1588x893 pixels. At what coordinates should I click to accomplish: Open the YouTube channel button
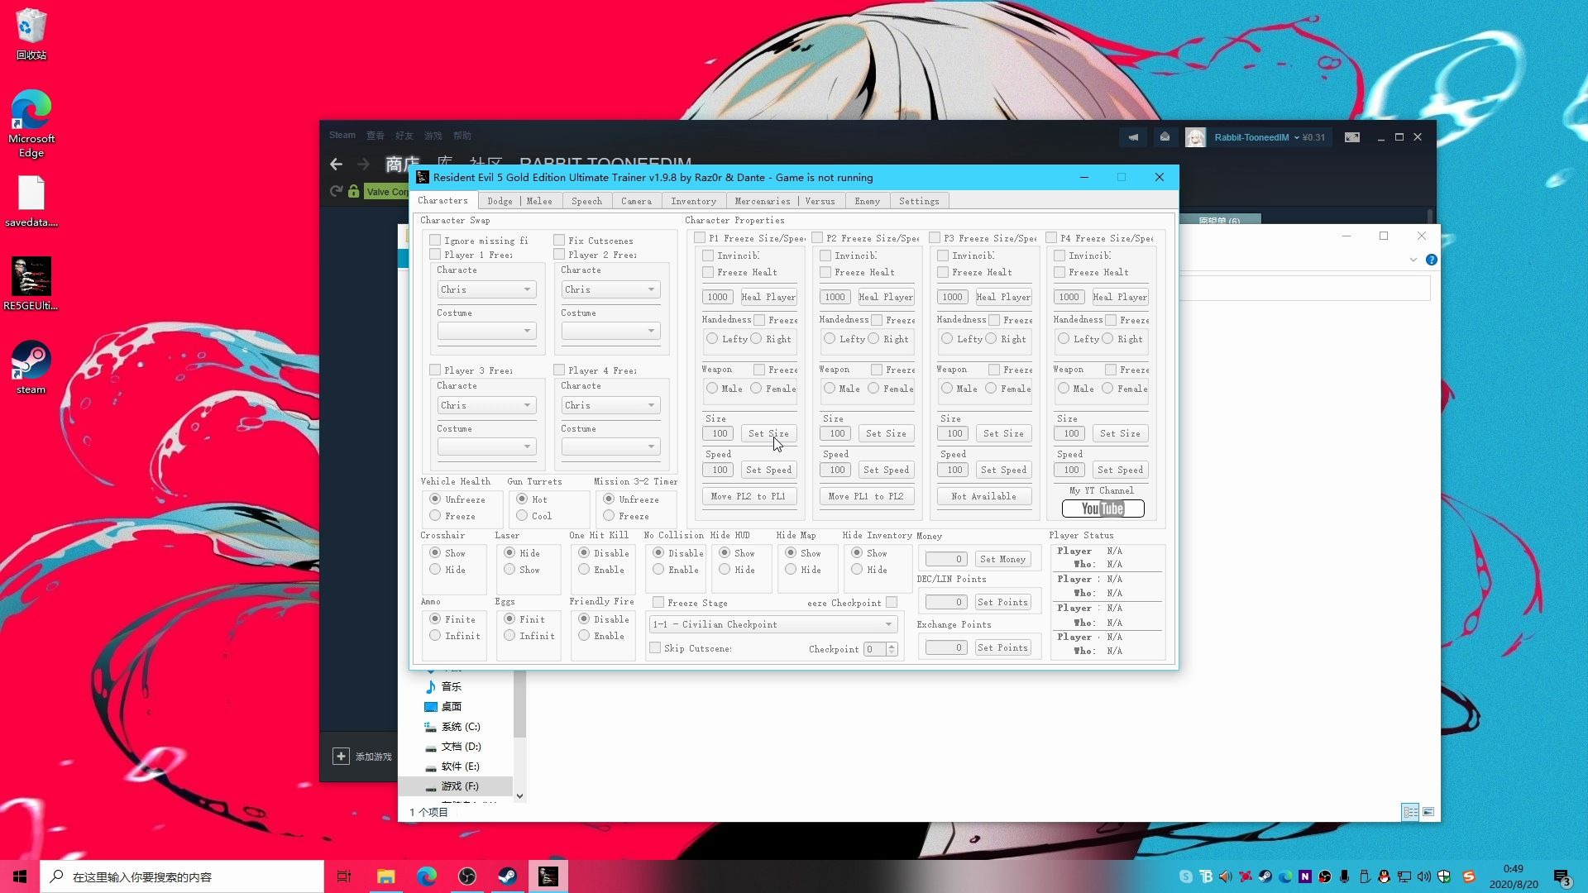1103,509
